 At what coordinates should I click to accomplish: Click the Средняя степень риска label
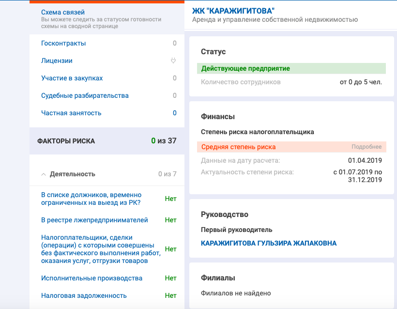tap(238, 147)
